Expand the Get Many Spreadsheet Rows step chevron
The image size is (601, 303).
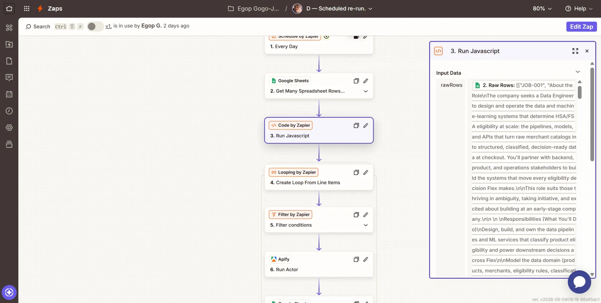pos(366,91)
